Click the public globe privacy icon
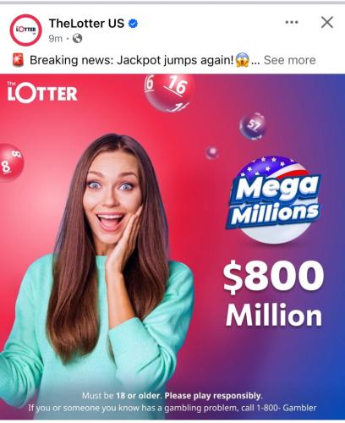Image resolution: width=345 pixels, height=423 pixels. [77, 38]
